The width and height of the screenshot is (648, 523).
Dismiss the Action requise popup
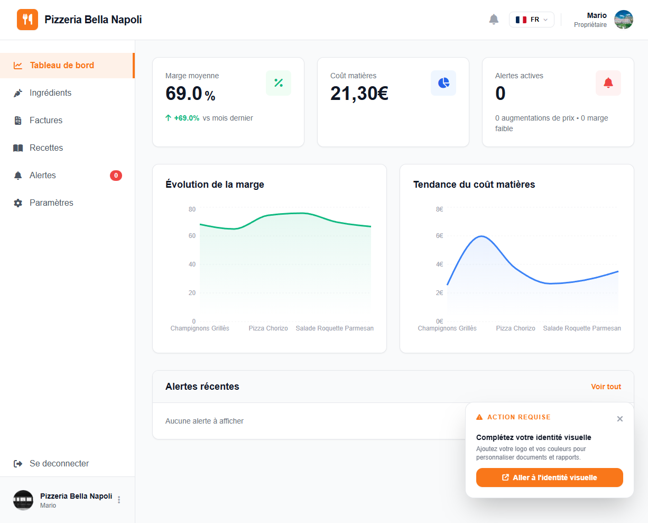pyautogui.click(x=620, y=419)
